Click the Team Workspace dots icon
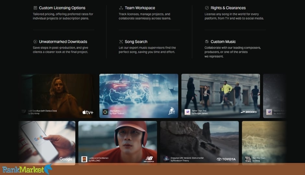The width and height of the screenshot is (305, 175). [x=121, y=8]
